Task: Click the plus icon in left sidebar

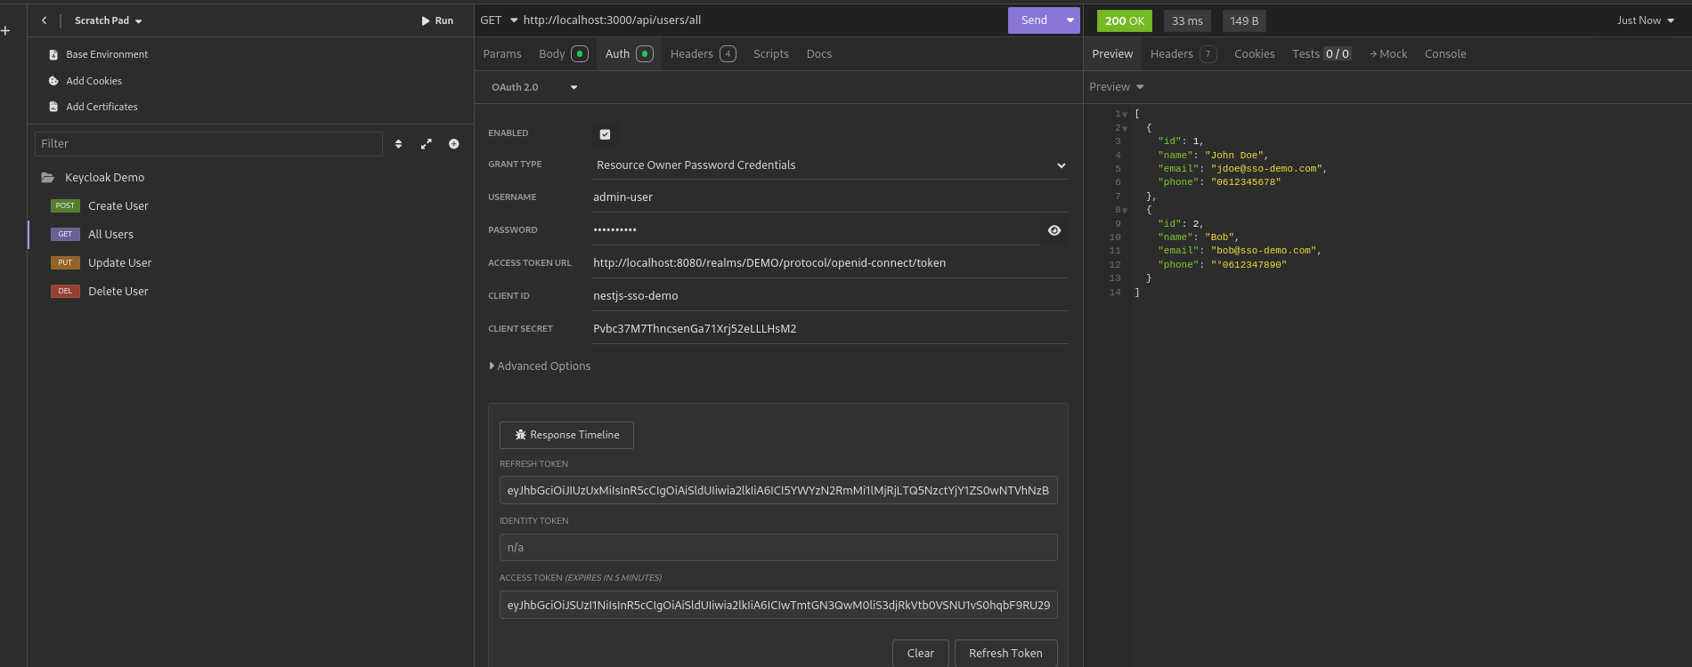Action: (x=5, y=31)
